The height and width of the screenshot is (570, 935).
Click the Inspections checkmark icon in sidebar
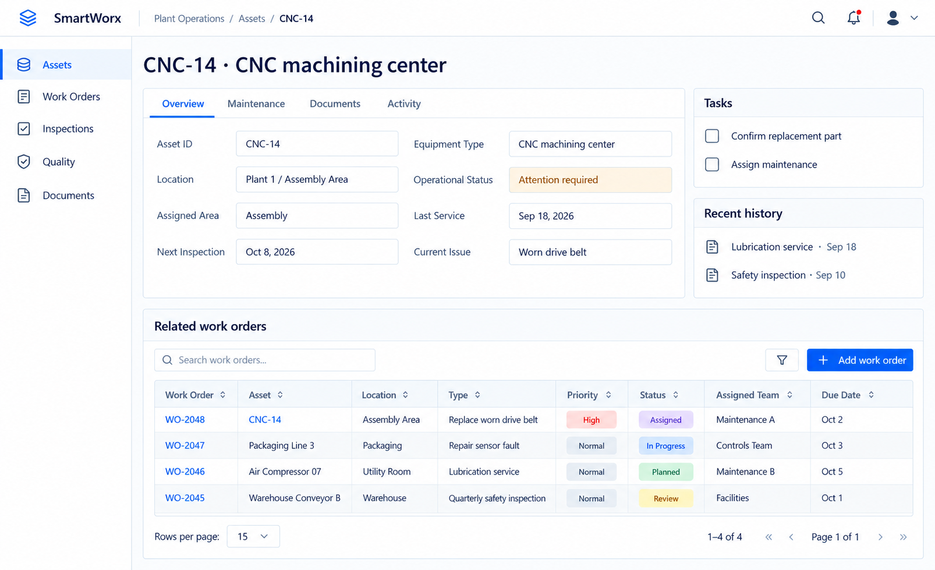pyautogui.click(x=24, y=129)
